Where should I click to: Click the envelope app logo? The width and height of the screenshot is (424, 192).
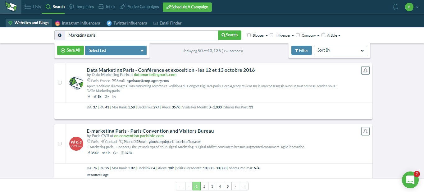(x=11, y=7)
